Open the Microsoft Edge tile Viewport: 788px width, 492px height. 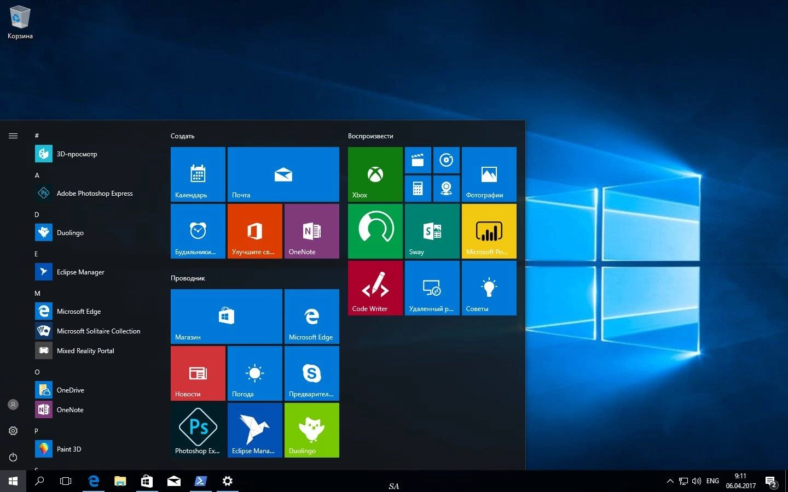pos(312,317)
